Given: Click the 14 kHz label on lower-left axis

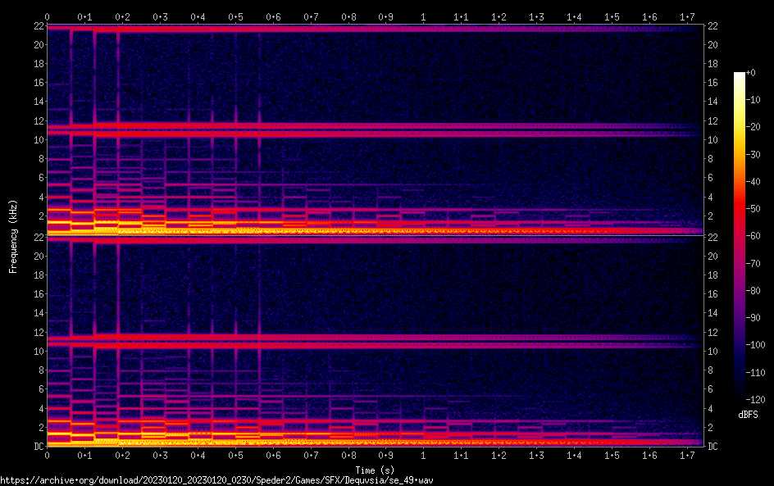Looking at the screenshot, I should (x=38, y=313).
